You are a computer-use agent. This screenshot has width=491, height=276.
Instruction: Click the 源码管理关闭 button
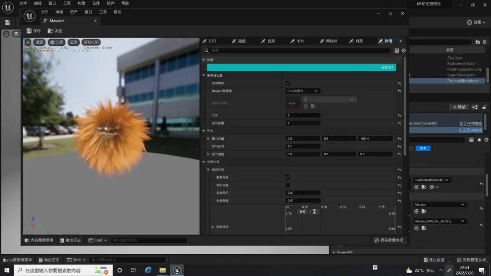click(389, 240)
